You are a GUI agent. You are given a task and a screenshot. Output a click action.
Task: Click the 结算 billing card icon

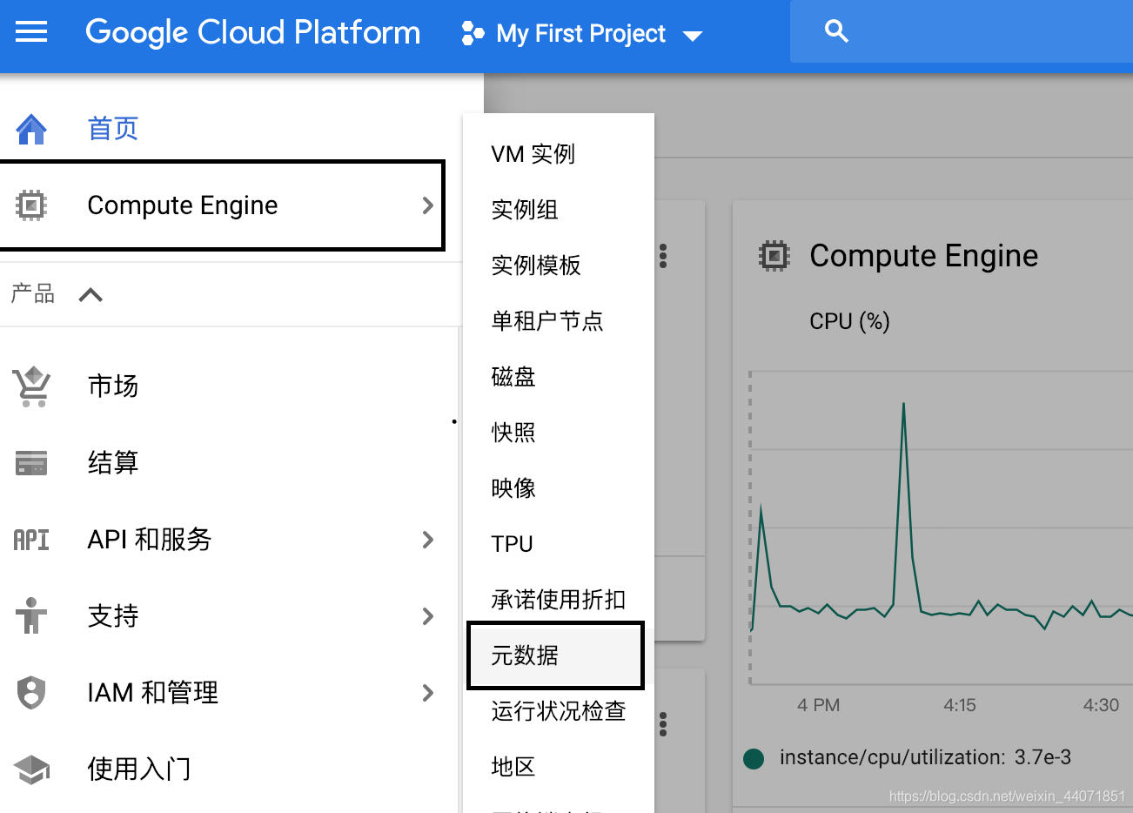(x=31, y=462)
